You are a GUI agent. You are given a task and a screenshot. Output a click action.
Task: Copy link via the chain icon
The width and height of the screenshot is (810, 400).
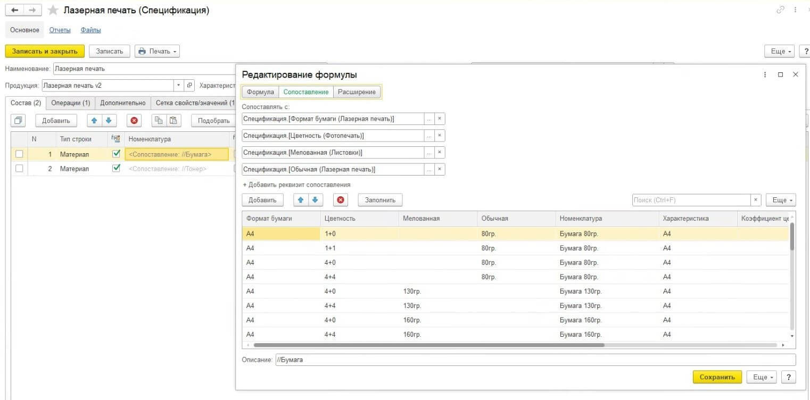tap(780, 10)
